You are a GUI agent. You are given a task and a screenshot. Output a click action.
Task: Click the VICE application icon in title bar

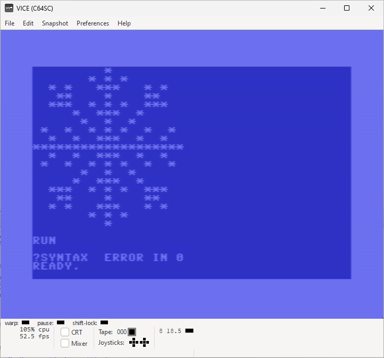pos(9,8)
